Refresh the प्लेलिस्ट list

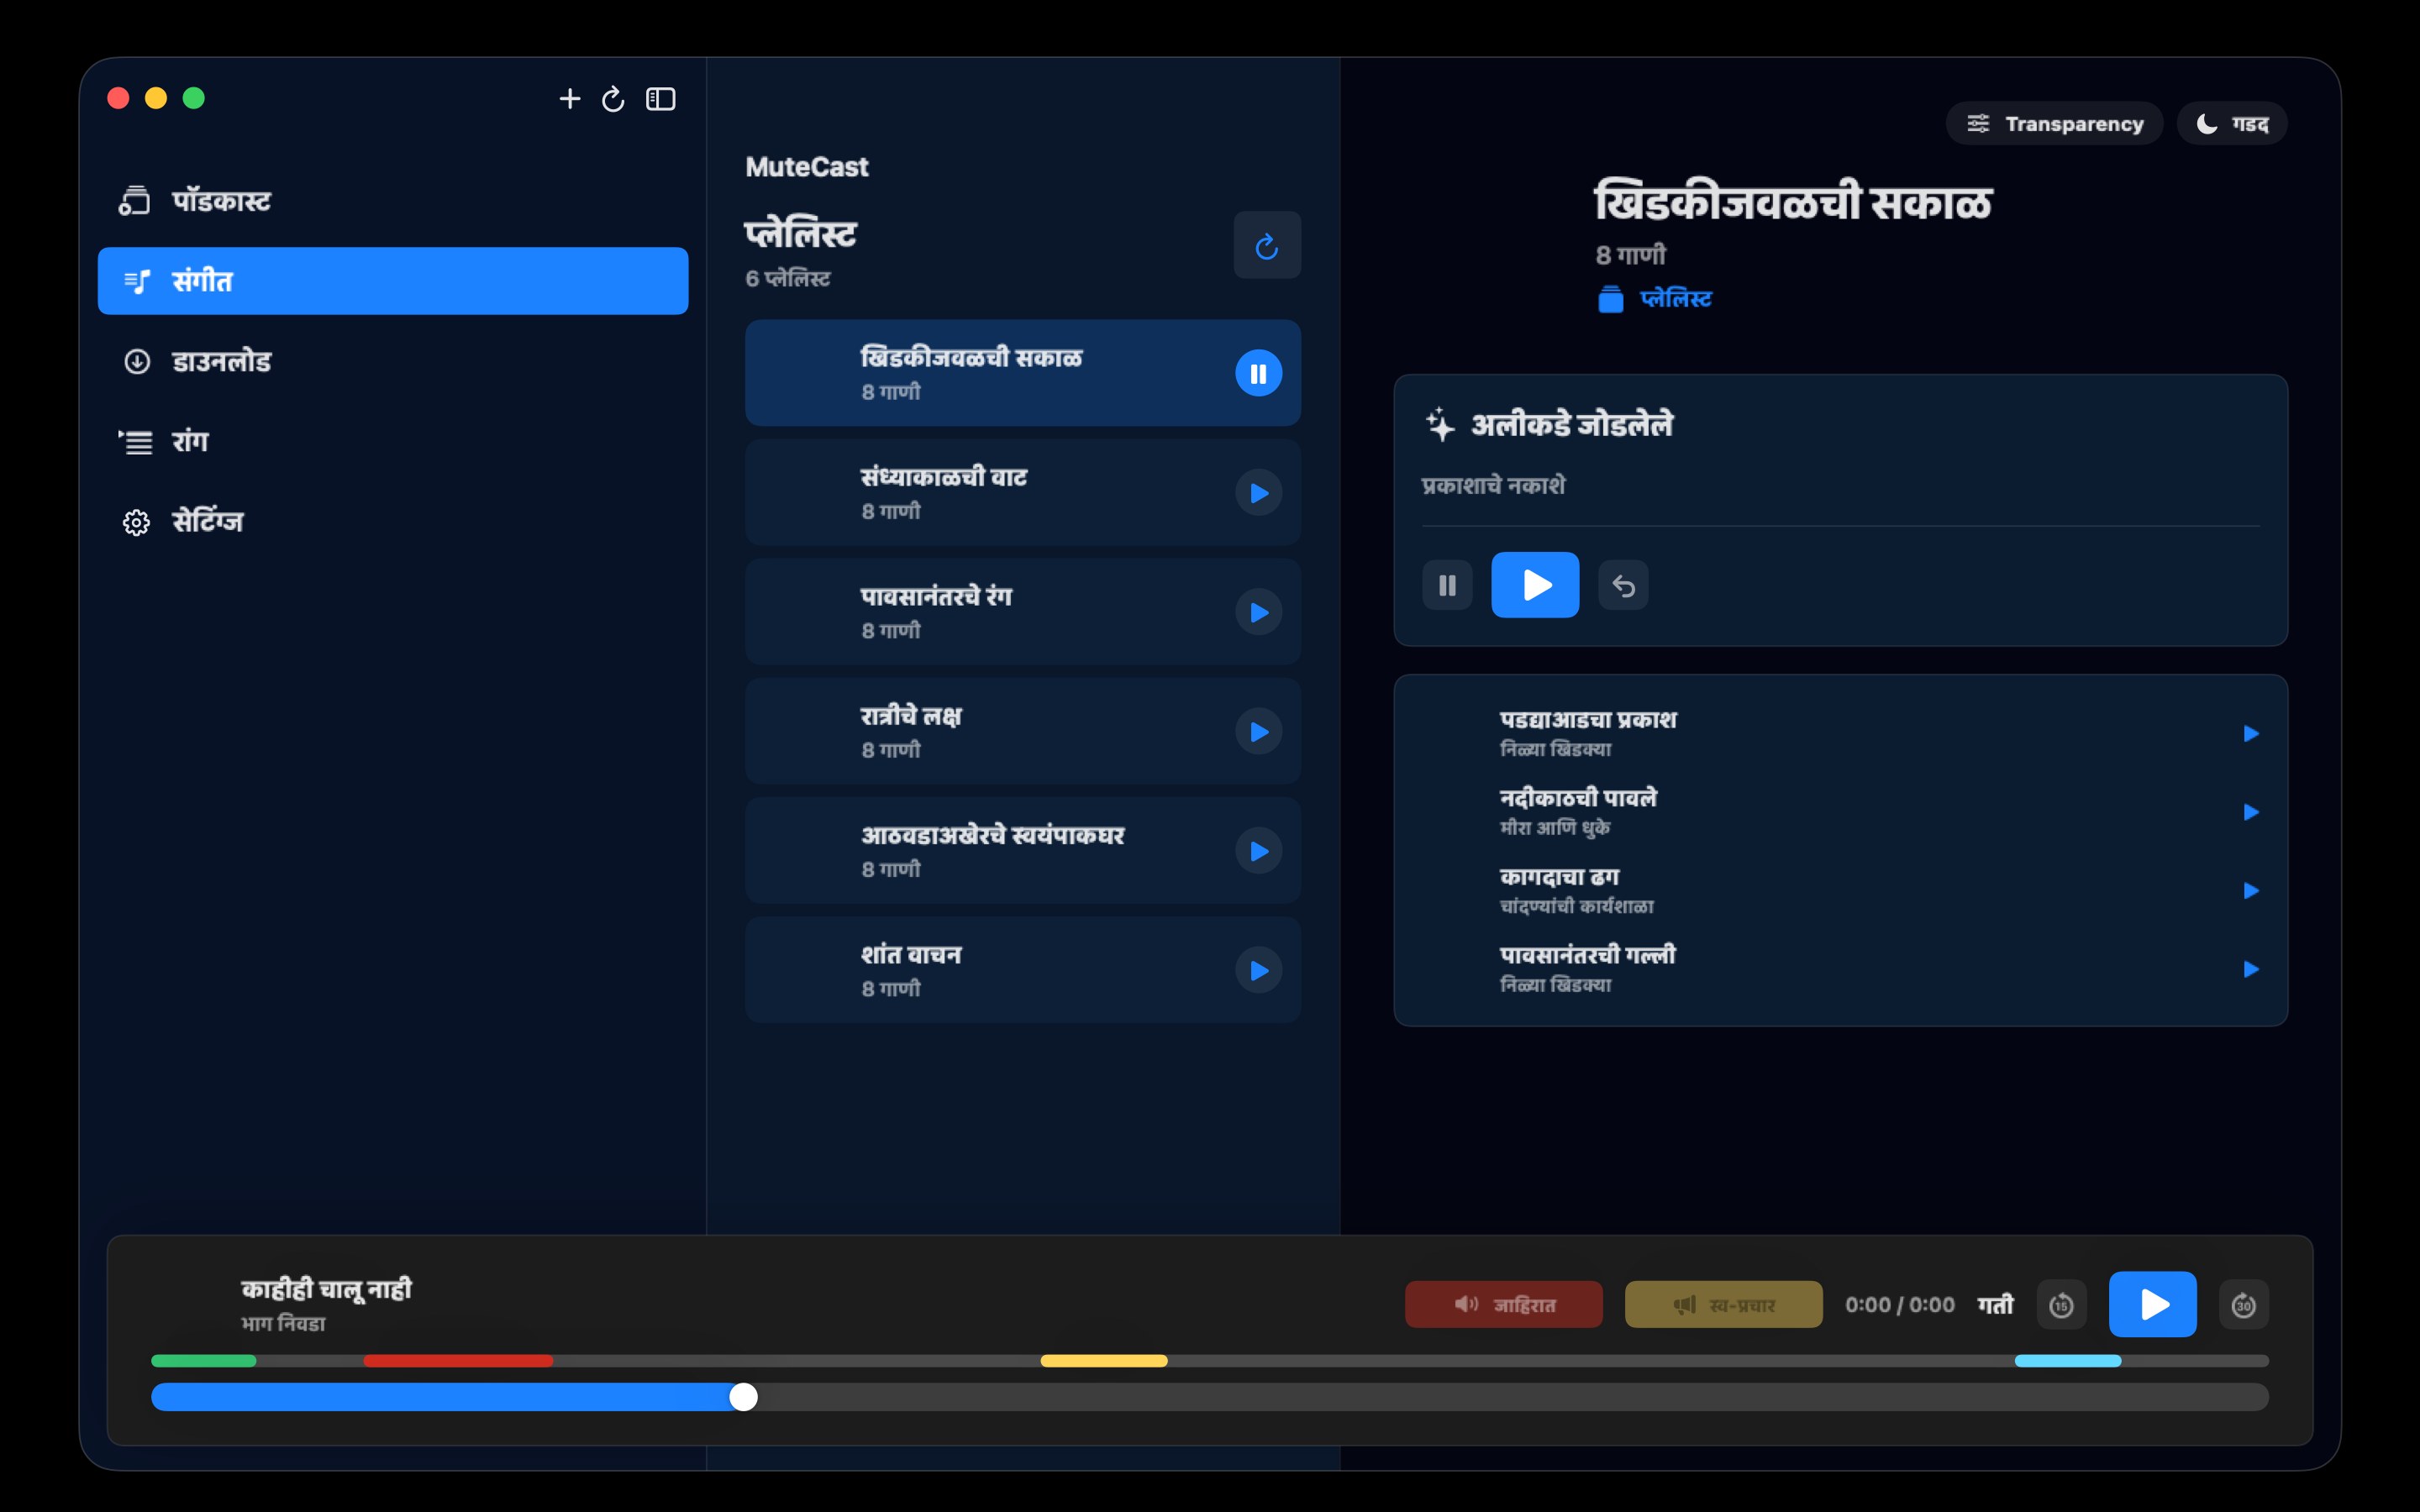[x=1267, y=245]
